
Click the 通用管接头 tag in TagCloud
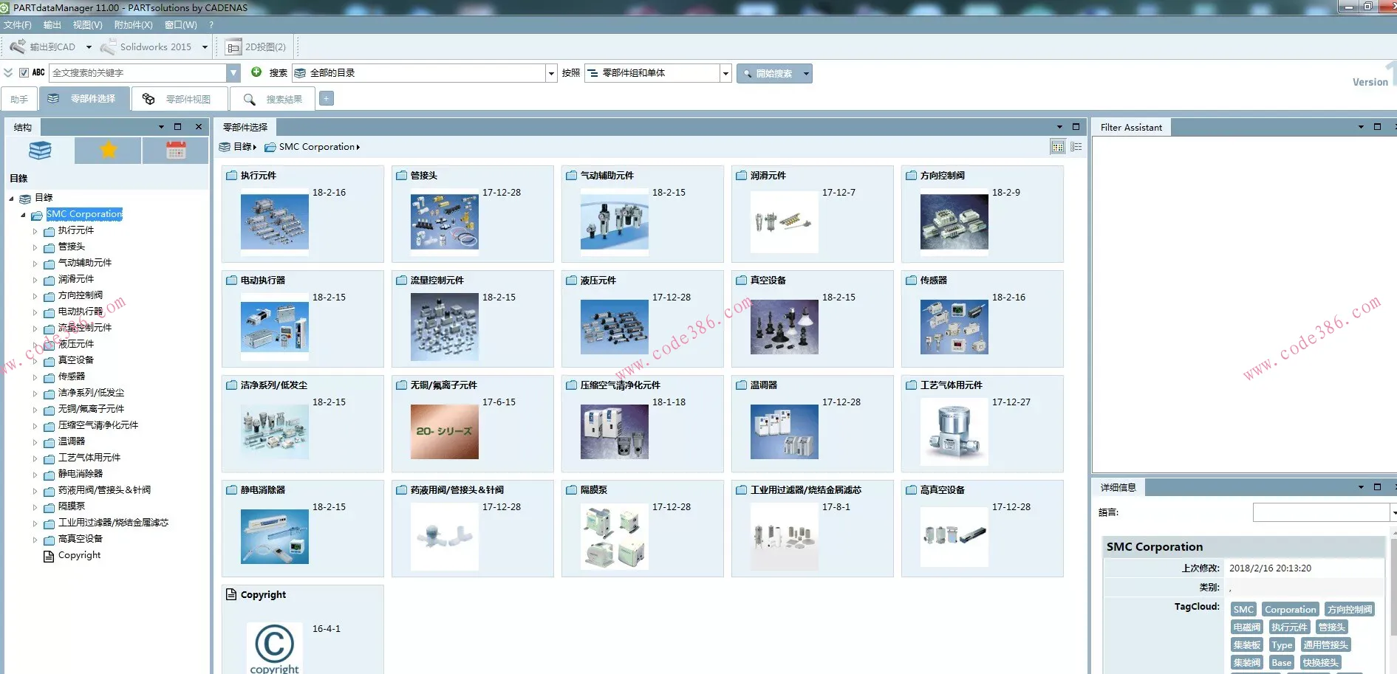click(x=1325, y=645)
